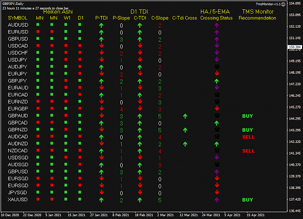
Task: Click the telephone icon in the NZDCAD row
Action: [x=217, y=151]
